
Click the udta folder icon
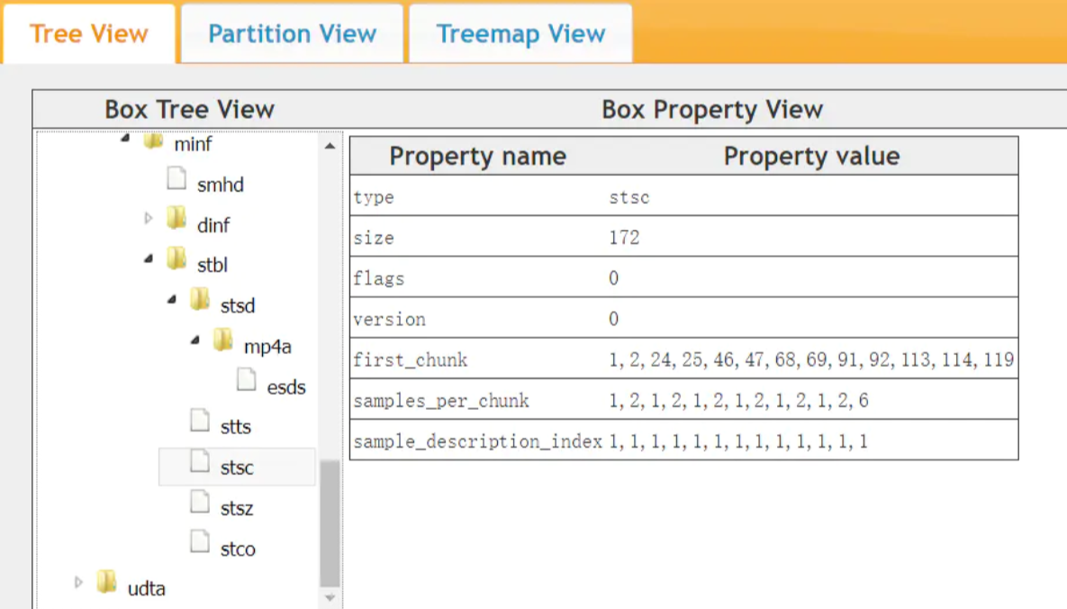click(x=107, y=582)
